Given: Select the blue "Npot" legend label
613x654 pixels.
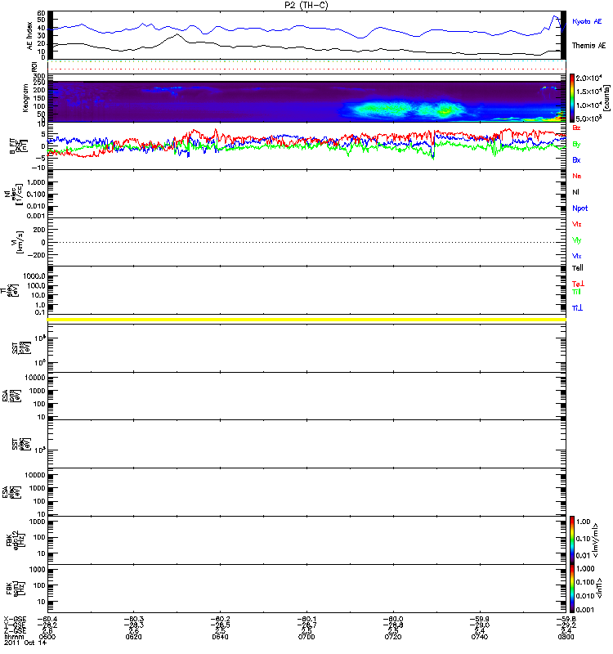Looking at the screenshot, I should 580,208.
